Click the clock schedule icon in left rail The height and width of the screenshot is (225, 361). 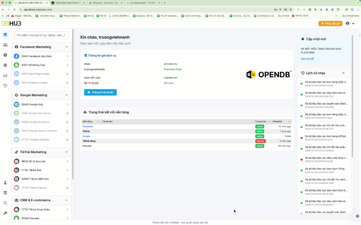5,55
